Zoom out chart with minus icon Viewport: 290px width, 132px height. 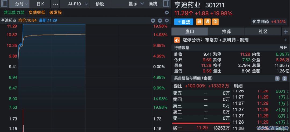160,20
